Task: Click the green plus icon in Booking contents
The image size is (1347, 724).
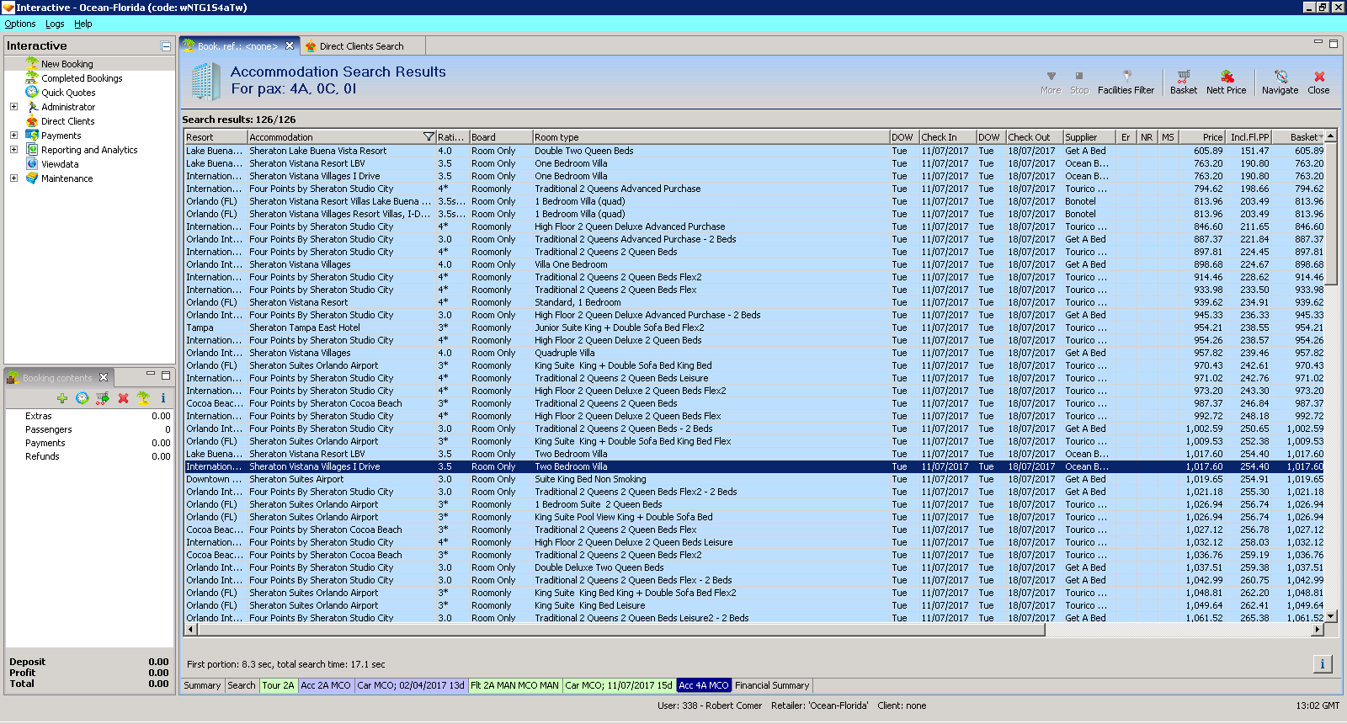Action: click(62, 398)
